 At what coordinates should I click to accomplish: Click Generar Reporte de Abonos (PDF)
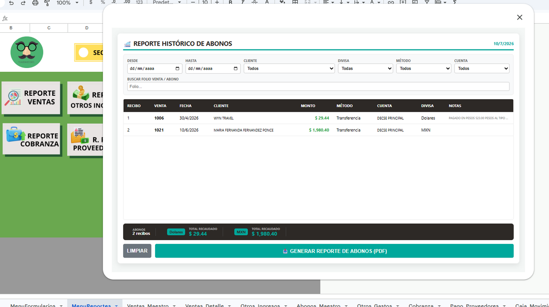[334, 251]
